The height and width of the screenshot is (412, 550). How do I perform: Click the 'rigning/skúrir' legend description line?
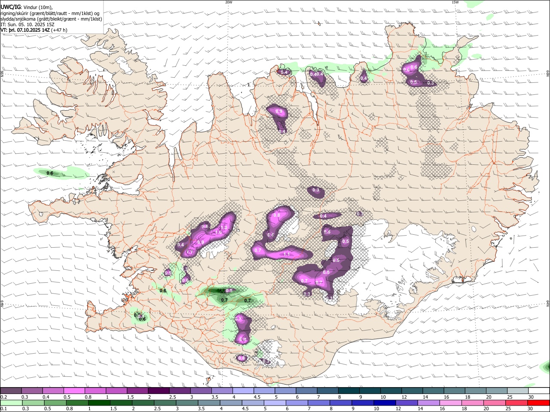tap(50, 13)
